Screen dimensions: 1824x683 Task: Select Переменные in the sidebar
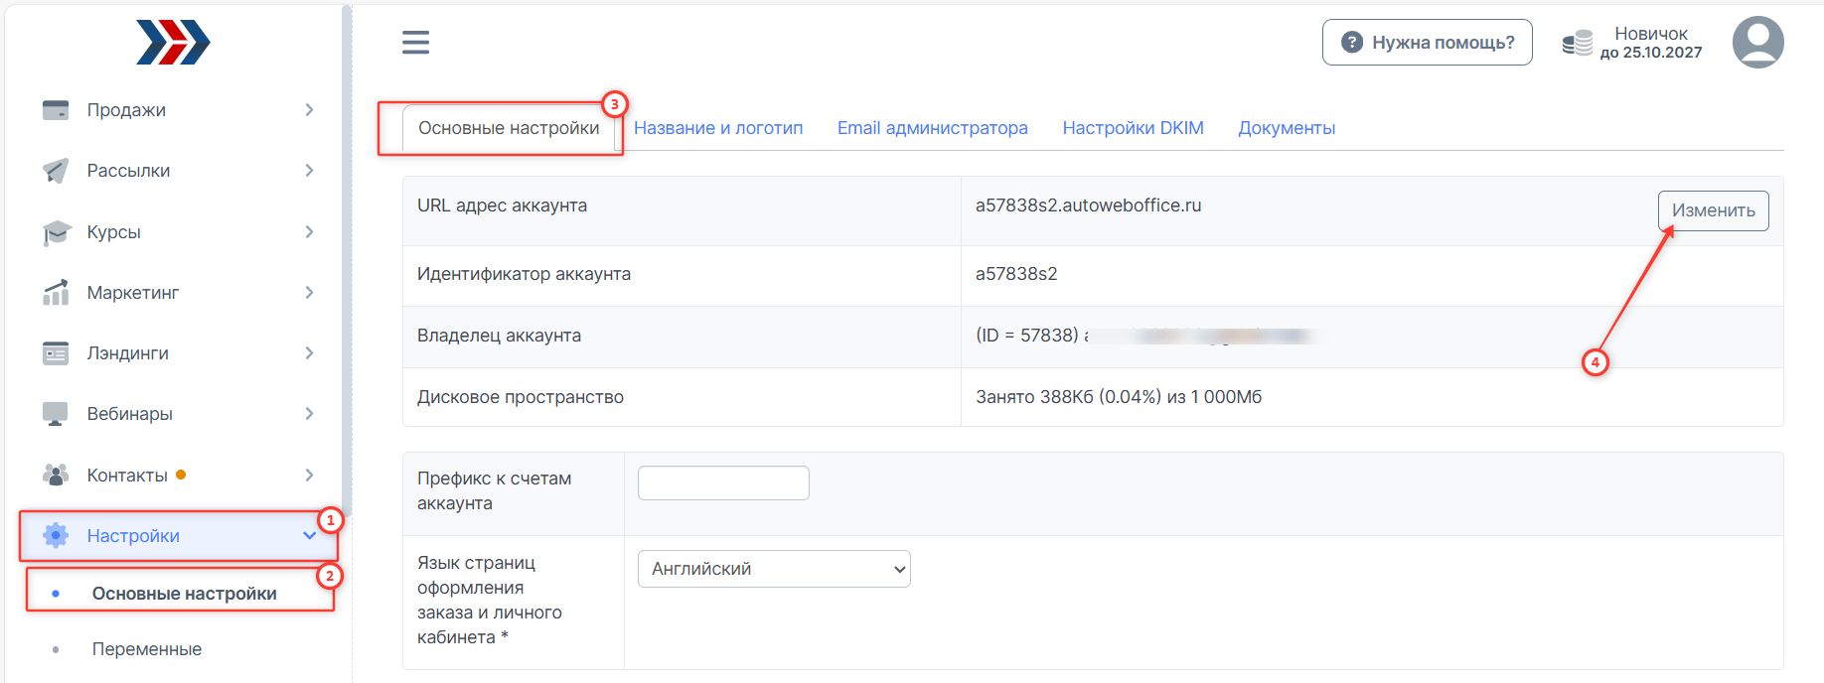click(x=146, y=649)
